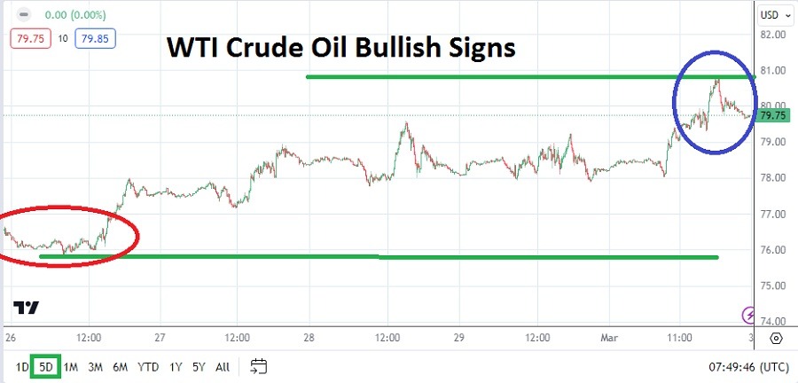Open the USD currency dropdown
This screenshot has height=383, width=798.
coord(769,14)
